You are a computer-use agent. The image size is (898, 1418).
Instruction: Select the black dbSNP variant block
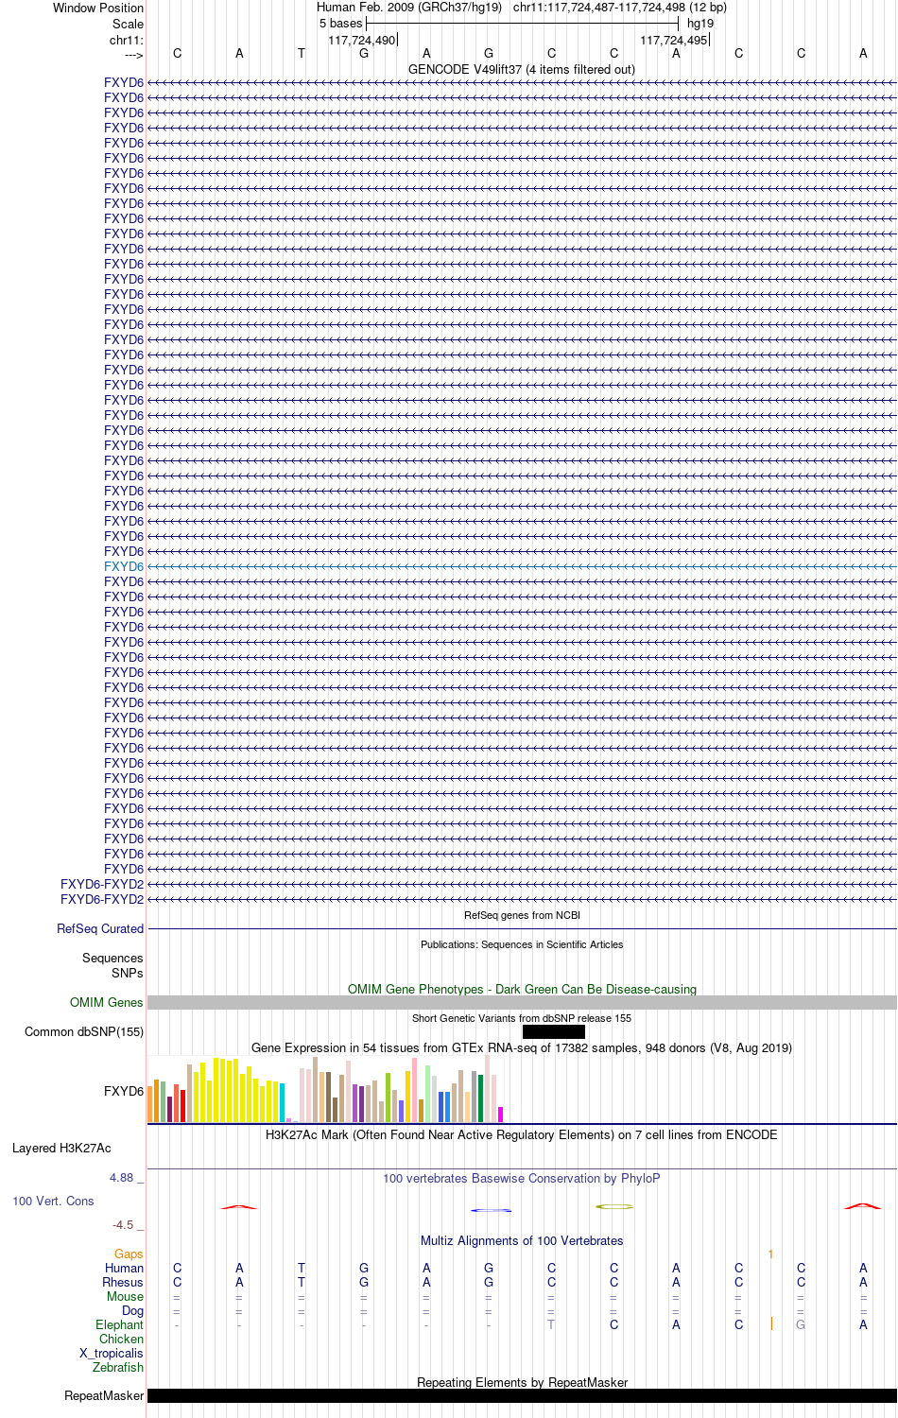coord(554,1031)
